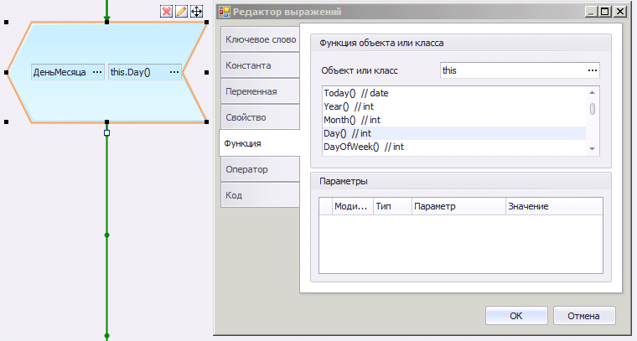Image resolution: width=637 pixels, height=341 pixels.
Task: Switch to the Константа tab
Action: click(261, 65)
